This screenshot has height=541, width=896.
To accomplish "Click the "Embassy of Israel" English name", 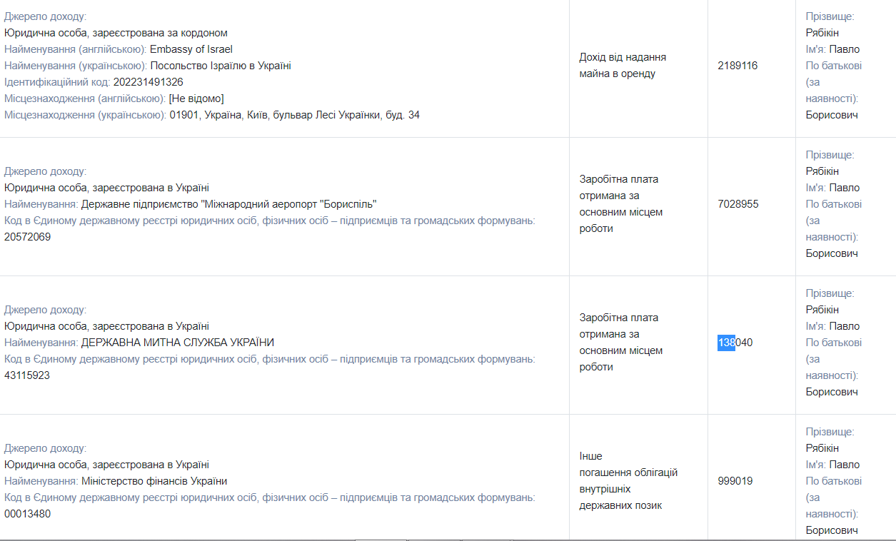I will (x=191, y=49).
